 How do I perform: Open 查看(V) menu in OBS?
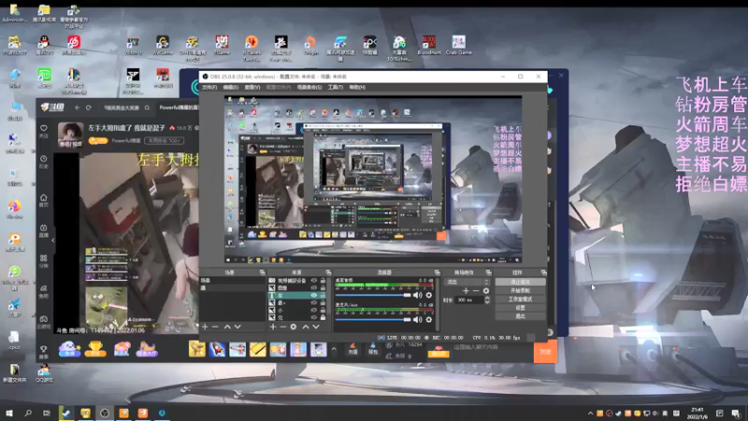click(x=252, y=87)
